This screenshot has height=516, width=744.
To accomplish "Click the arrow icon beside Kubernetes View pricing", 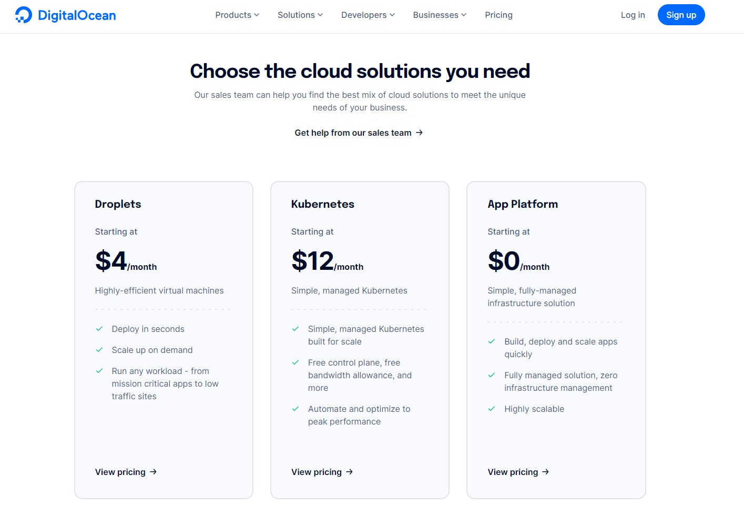I will (x=349, y=472).
